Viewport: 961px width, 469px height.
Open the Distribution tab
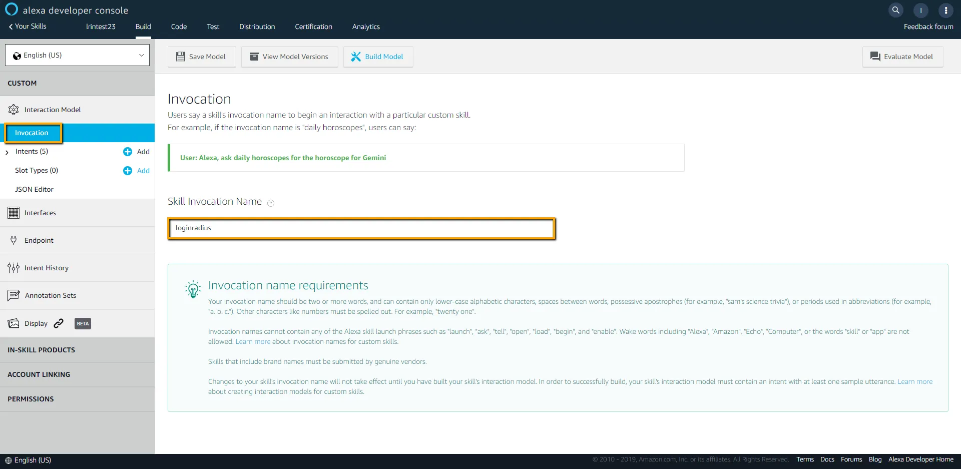tap(257, 27)
